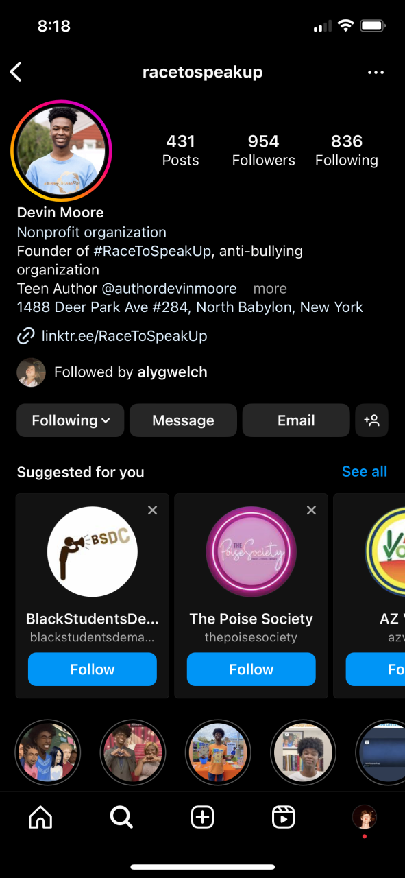Go back using the left arrow icon
The width and height of the screenshot is (405, 878).
tap(16, 72)
